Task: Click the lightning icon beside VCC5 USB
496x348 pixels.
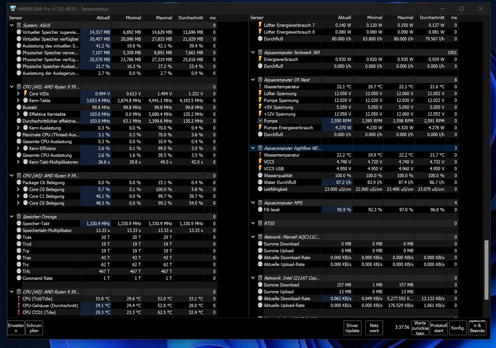Action: click(260, 169)
